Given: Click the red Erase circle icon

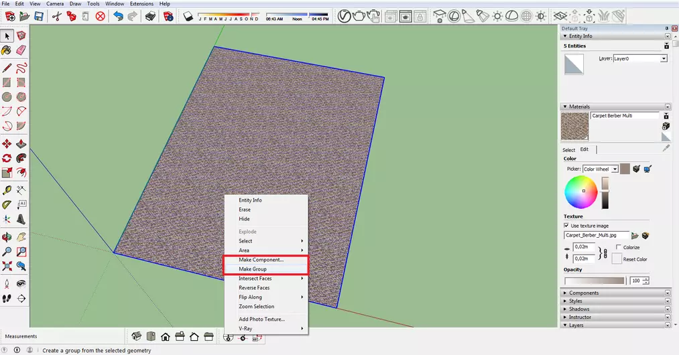Looking at the screenshot, I should 100,17.
